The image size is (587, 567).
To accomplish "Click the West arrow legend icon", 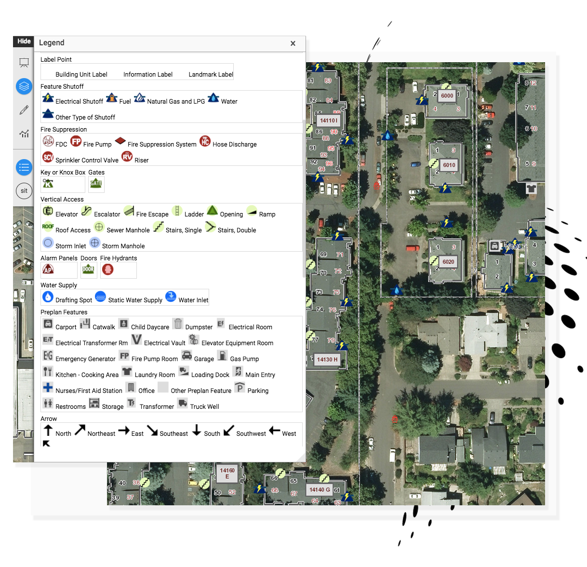I will point(275,430).
